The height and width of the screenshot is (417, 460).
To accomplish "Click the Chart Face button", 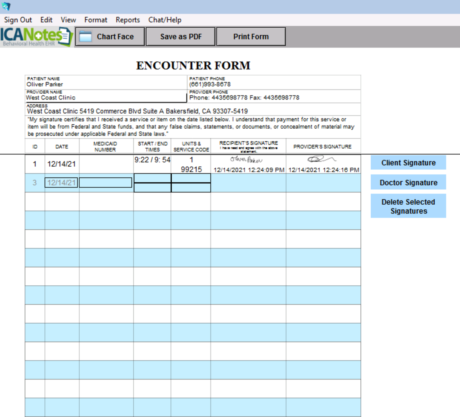I will 110,36.
